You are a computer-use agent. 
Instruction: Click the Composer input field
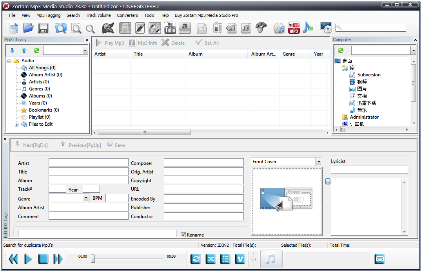204,163
